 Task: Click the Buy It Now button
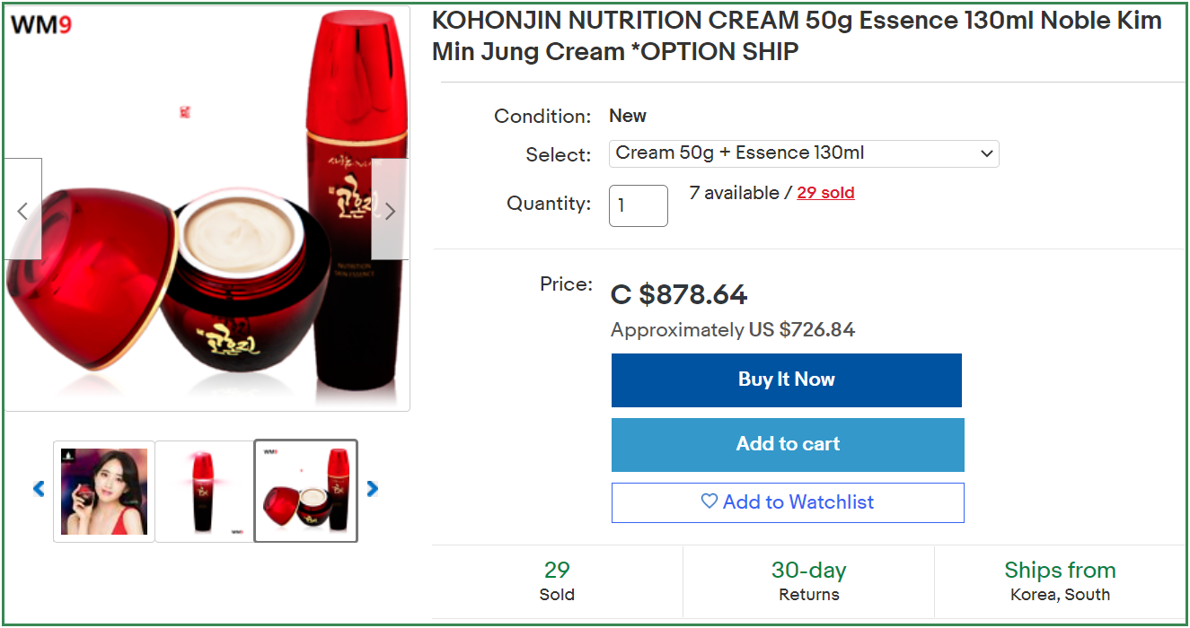pos(787,380)
